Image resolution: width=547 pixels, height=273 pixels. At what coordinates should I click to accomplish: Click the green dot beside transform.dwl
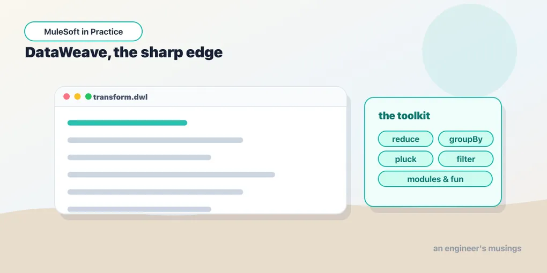(x=88, y=96)
